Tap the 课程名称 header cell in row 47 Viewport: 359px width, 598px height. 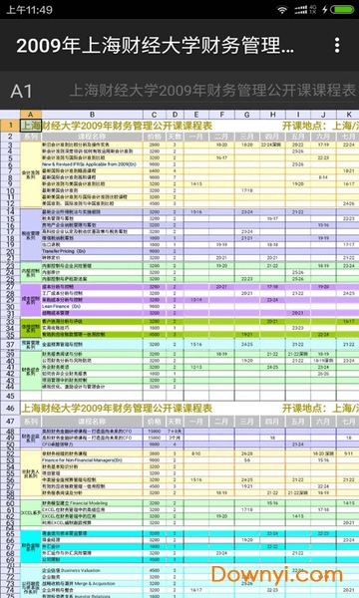tap(92, 422)
